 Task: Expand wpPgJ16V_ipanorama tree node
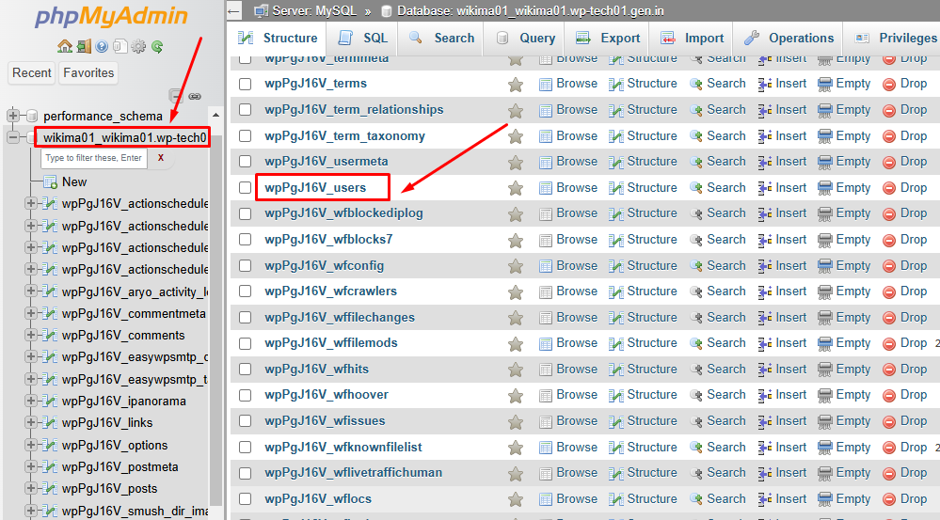click(30, 401)
